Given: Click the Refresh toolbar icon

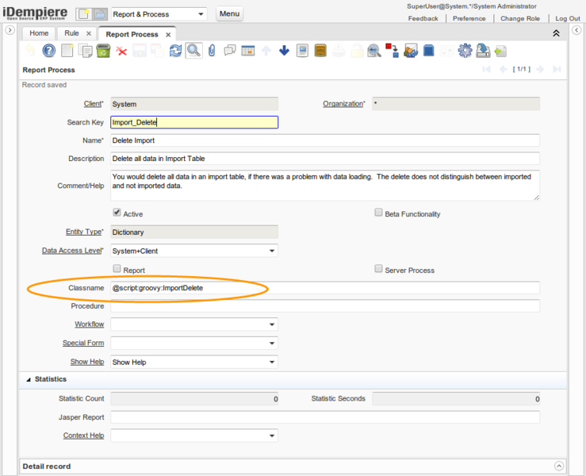Looking at the screenshot, I should point(175,51).
